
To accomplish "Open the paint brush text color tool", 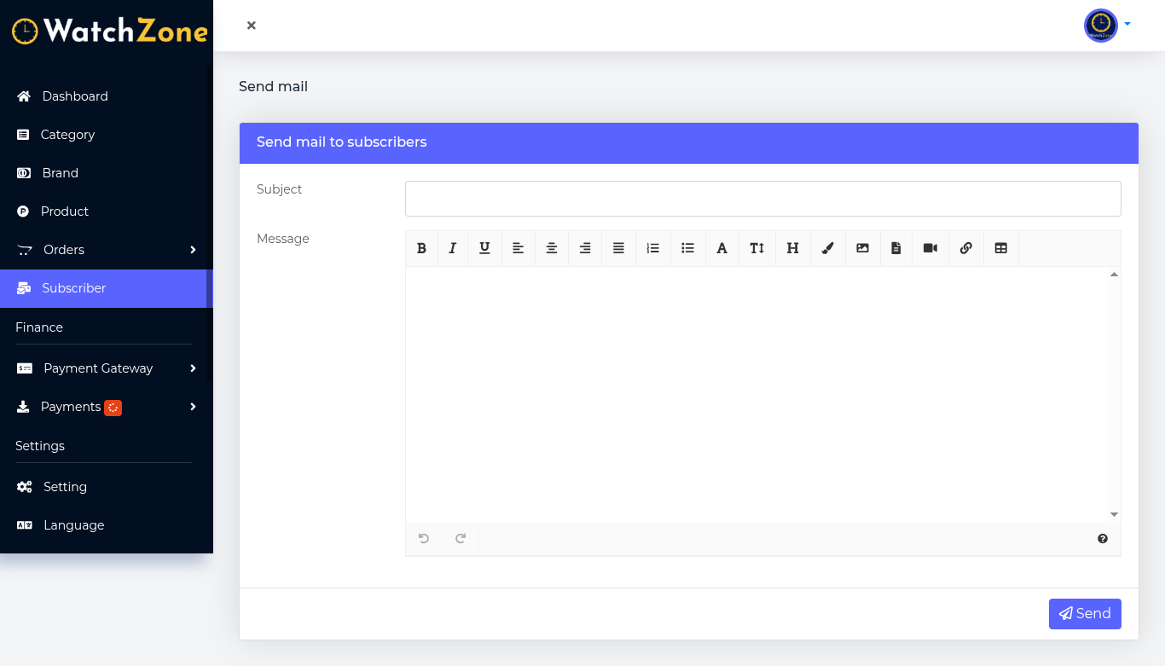I will [x=827, y=248].
